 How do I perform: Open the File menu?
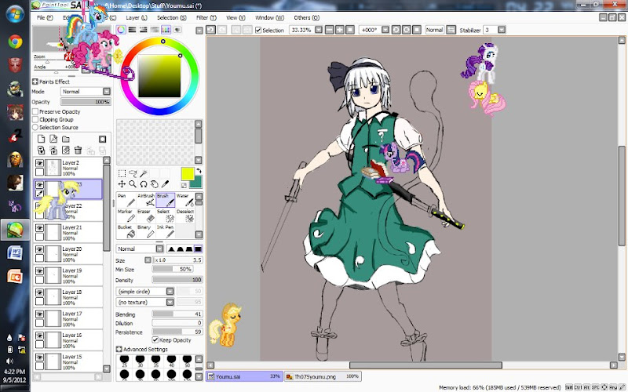[x=45, y=17]
